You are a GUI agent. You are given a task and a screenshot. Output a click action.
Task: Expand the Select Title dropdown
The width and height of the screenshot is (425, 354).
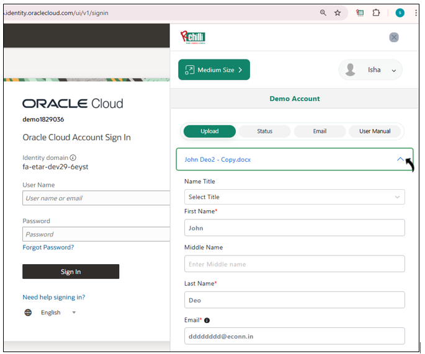click(294, 197)
